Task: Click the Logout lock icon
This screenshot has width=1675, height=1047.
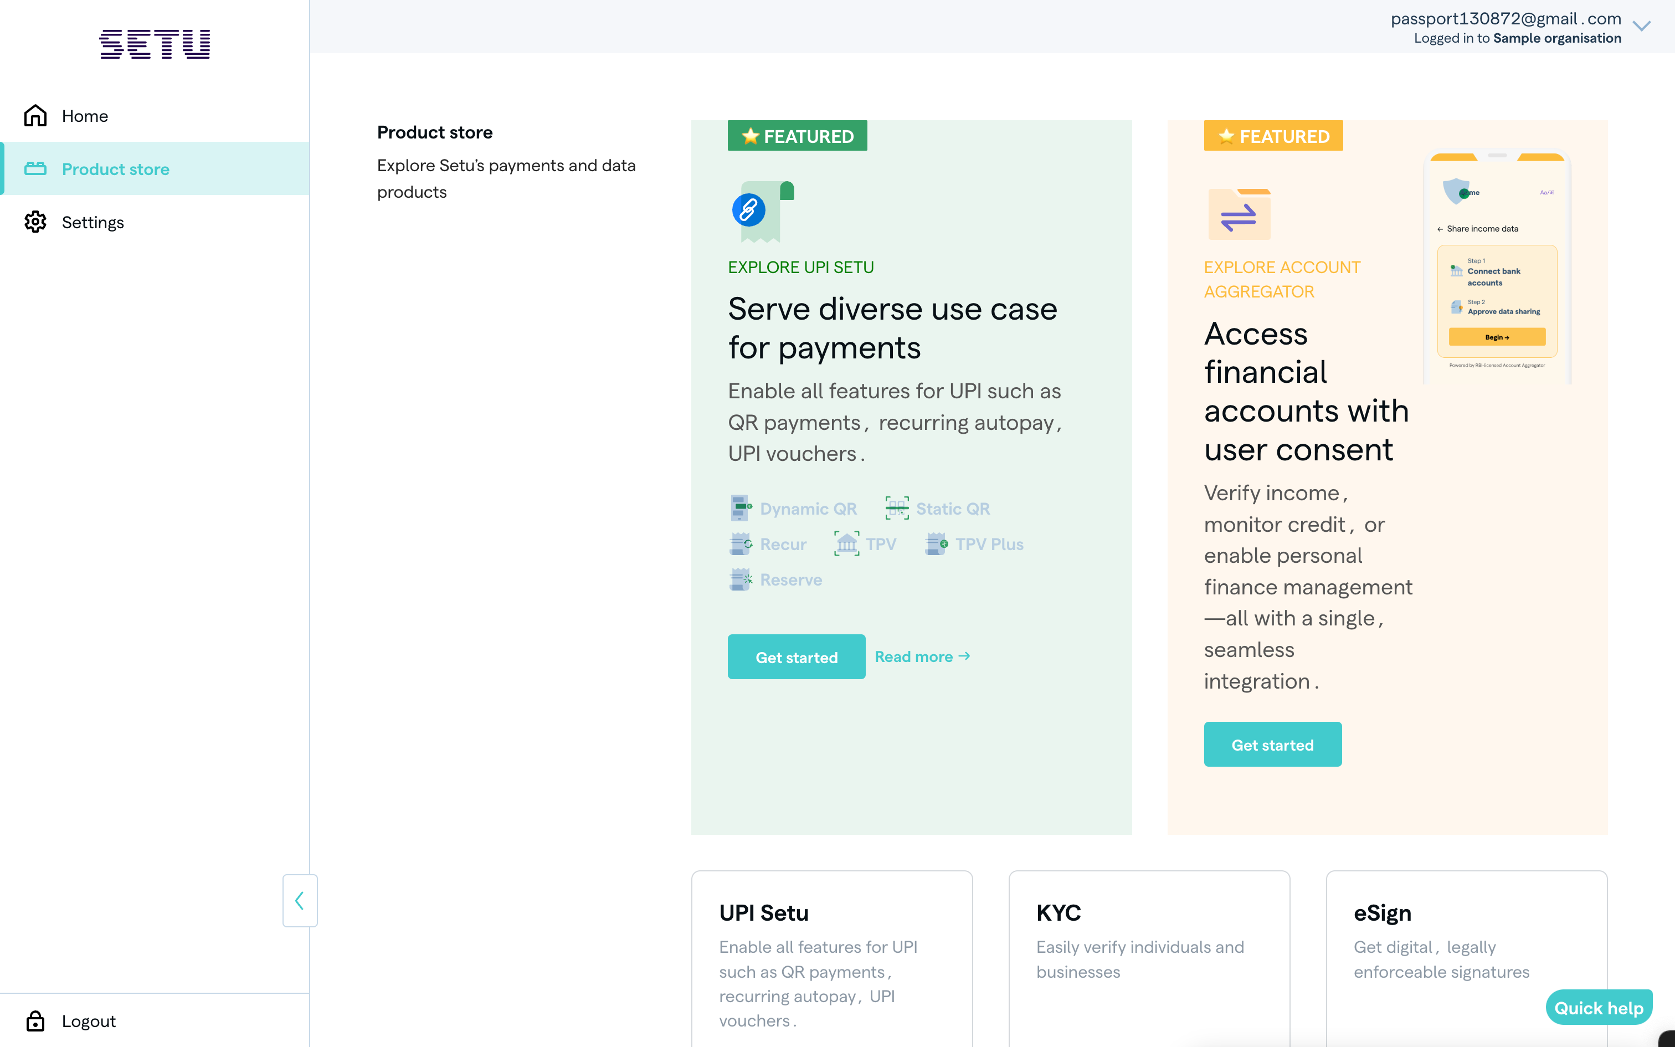Action: [x=35, y=1020]
